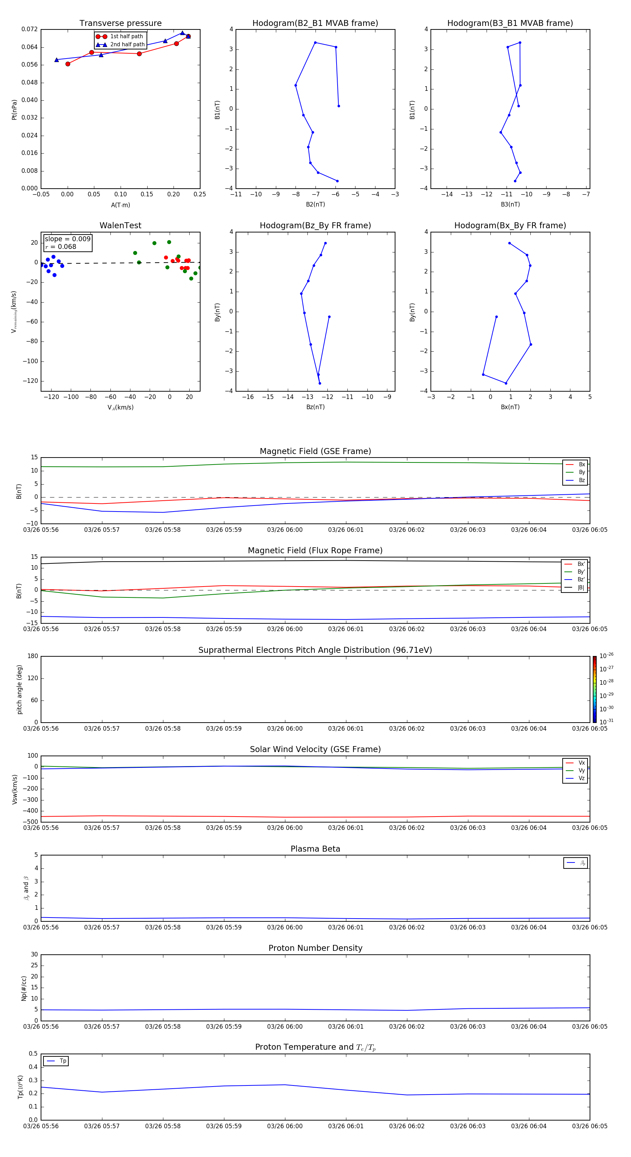631x1157 pixels.
Task: Click the 'Magnetic Field (GSE Frame)' title
Action: [315, 451]
